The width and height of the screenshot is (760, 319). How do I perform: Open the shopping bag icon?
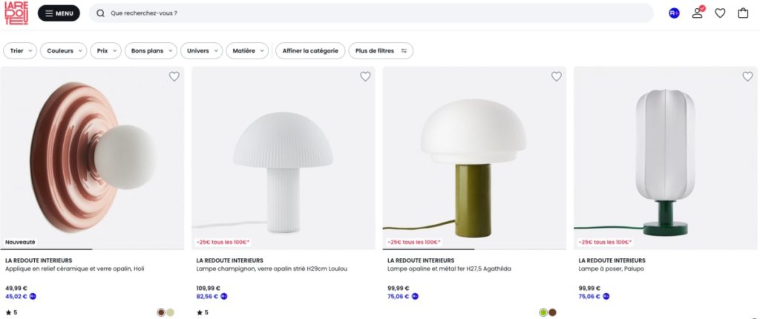743,13
